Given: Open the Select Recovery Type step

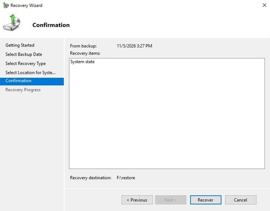Looking at the screenshot, I should point(25,64).
